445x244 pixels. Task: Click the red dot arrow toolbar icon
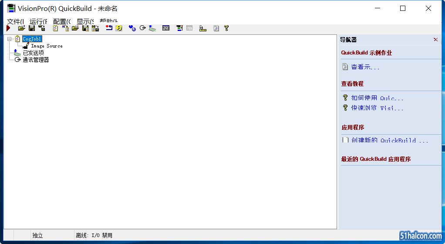pos(109,28)
